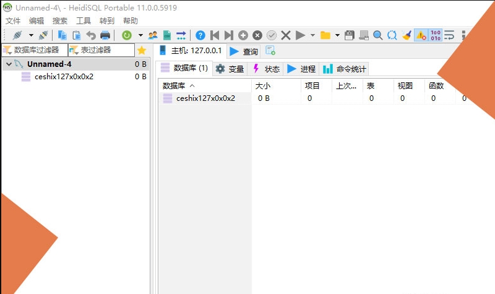The width and height of the screenshot is (495, 294).
Task: Select ceshix127x0x0x2 row in database grid
Action: click(205, 98)
